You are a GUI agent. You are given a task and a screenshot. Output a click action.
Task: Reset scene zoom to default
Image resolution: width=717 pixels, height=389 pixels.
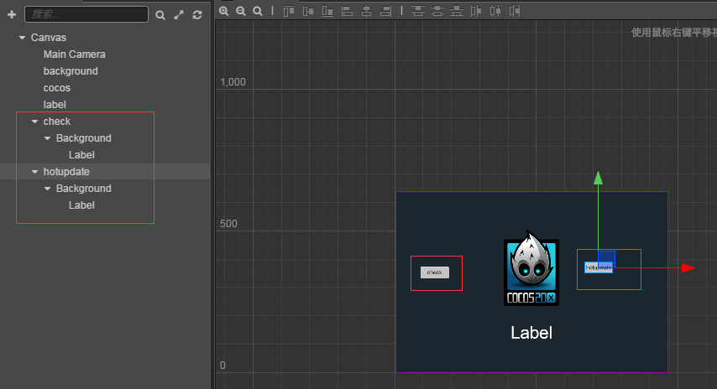click(258, 11)
